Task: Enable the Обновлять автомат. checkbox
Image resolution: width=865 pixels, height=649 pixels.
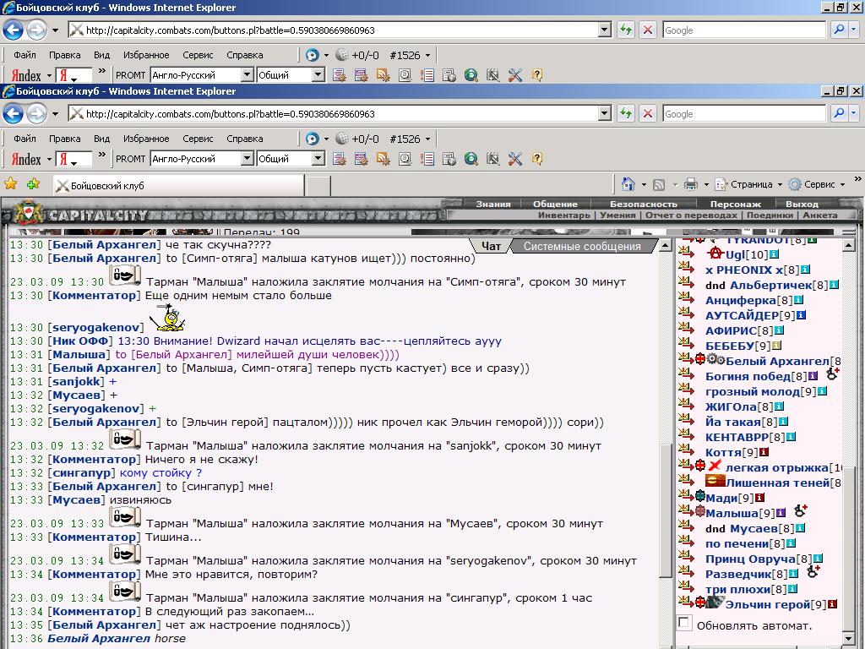Action: (x=684, y=623)
